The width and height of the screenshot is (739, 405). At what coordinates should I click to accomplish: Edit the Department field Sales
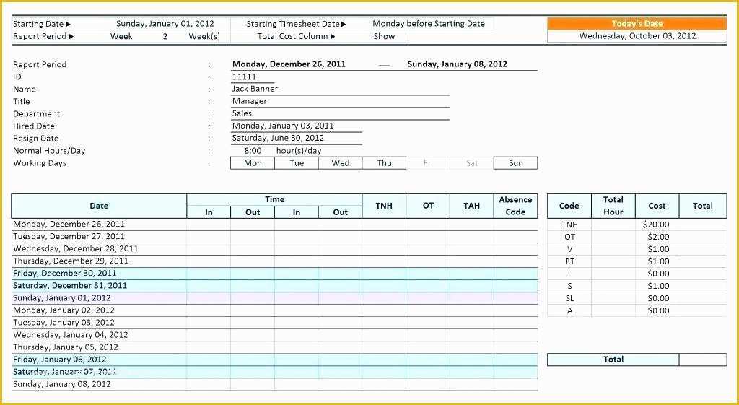pyautogui.click(x=340, y=113)
